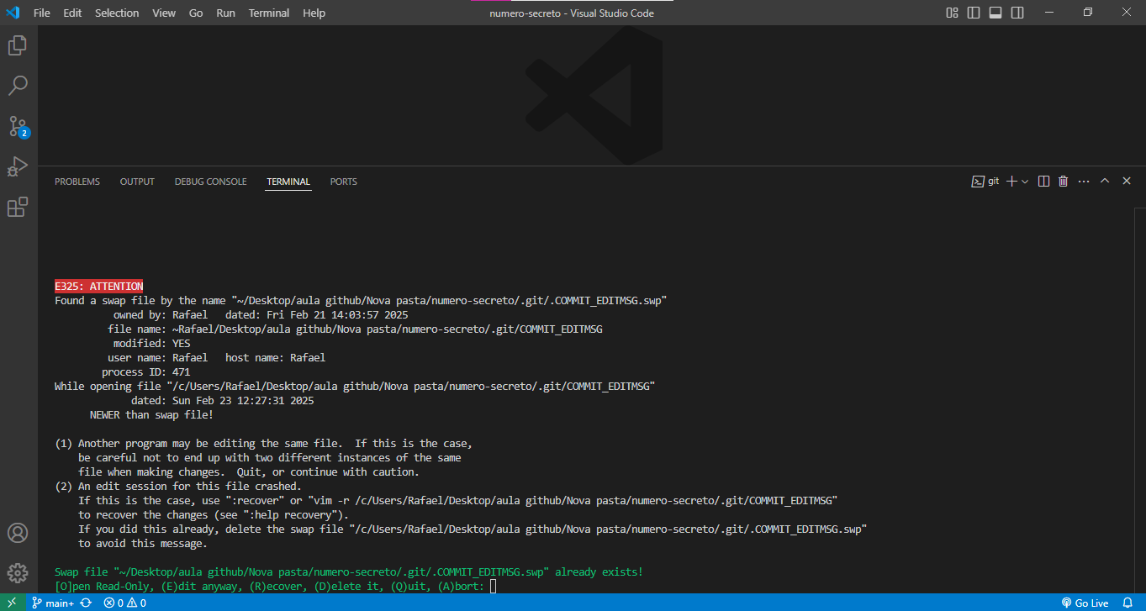
Task: Switch to the PORTS tab
Action: point(344,182)
